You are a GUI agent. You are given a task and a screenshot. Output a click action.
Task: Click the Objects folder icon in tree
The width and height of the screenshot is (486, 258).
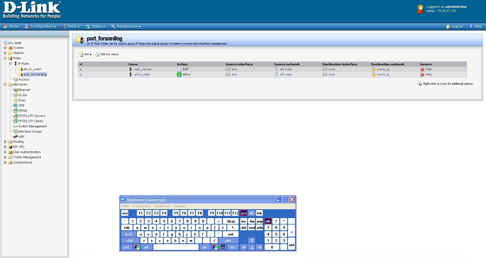point(10,53)
